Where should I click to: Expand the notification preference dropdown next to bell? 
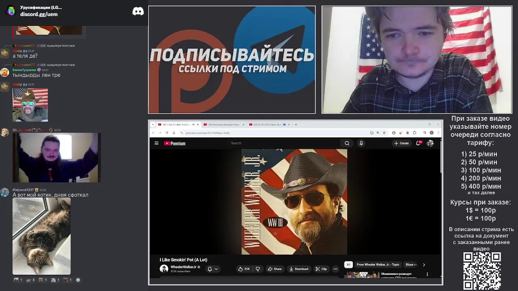(216, 269)
